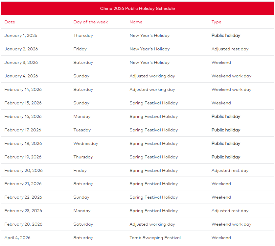
Task: Click 'Tomb Sweeping Festival' name cell
Action: click(x=155, y=238)
